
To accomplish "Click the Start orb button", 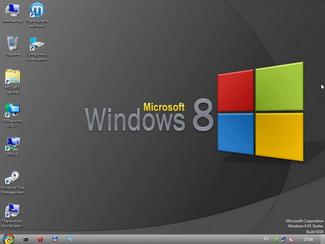I will [8, 239].
